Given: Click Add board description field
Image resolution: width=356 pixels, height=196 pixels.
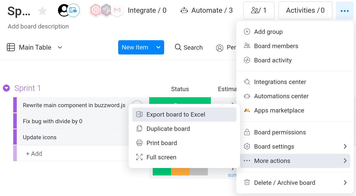Looking at the screenshot, I should point(38,26).
